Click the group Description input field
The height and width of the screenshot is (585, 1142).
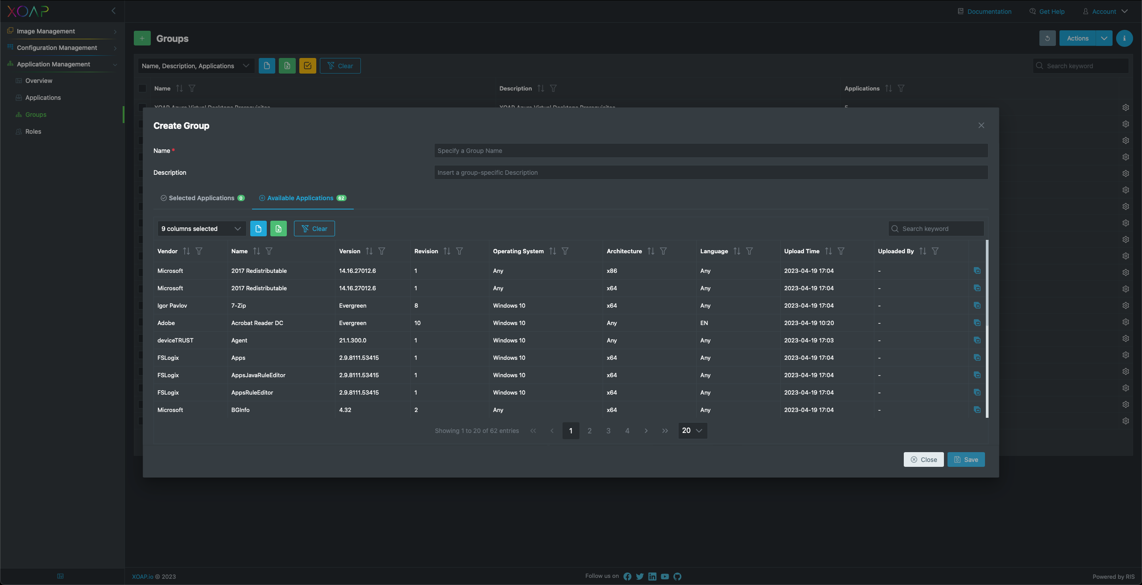(711, 173)
